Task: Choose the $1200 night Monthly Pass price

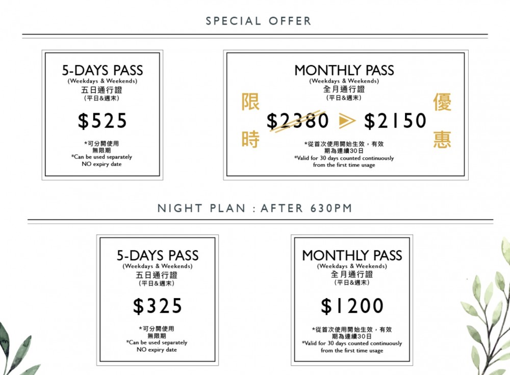Action: pyautogui.click(x=352, y=306)
